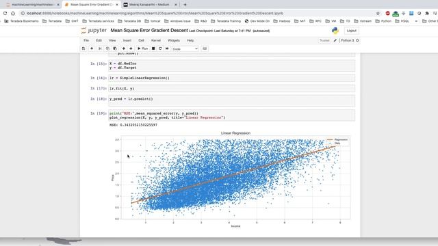Click the Dev Mode On bookmark
This screenshot has height=246, width=438.
[257, 21]
